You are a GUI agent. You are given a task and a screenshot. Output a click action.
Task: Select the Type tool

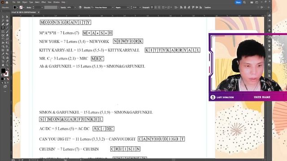pyautogui.click(x=3, y=28)
